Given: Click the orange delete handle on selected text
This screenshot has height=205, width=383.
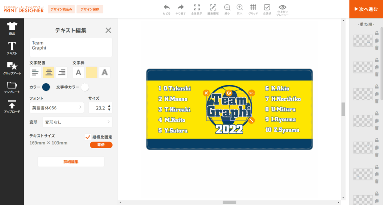Looking at the screenshot, I should [x=206, y=93].
